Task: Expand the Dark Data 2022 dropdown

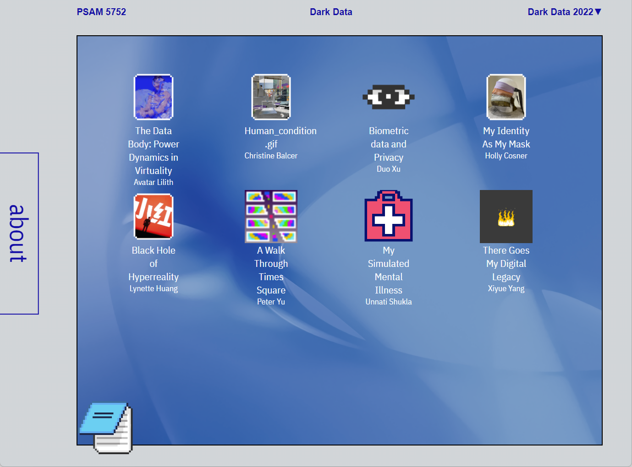Action: click(x=564, y=12)
